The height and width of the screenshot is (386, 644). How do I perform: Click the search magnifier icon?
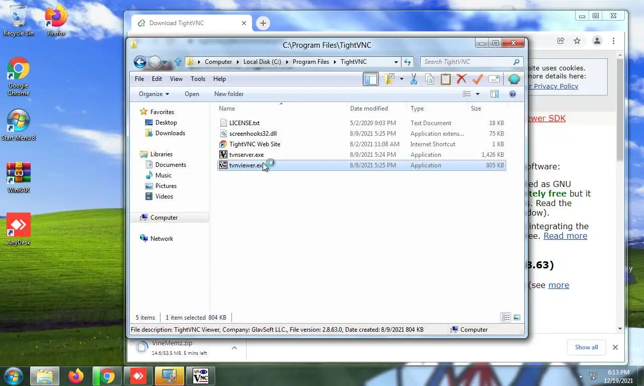516,62
